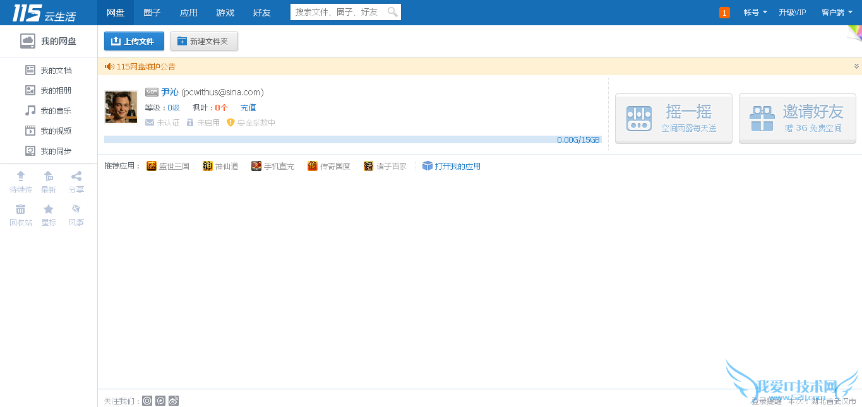Open the 游戏 tab

225,13
